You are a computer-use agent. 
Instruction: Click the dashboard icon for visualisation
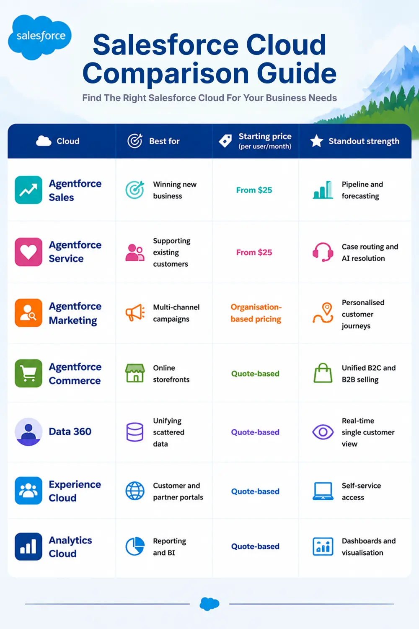323,546
